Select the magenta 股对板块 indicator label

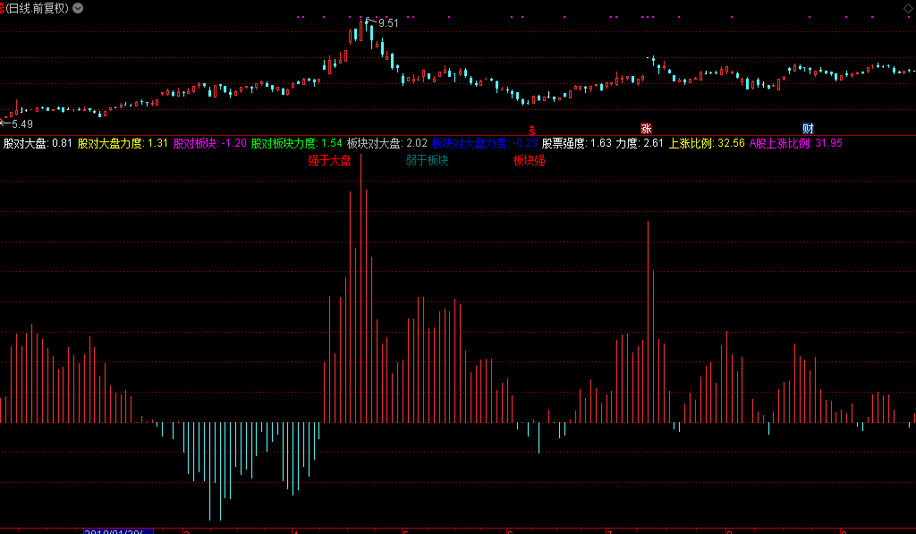click(195, 143)
